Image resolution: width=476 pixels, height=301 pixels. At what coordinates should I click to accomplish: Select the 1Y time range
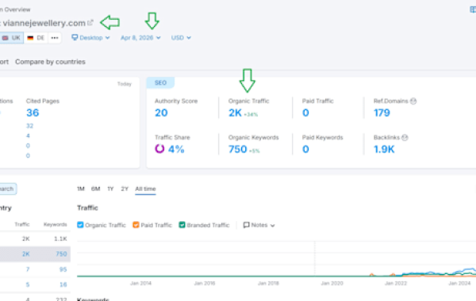(x=110, y=189)
